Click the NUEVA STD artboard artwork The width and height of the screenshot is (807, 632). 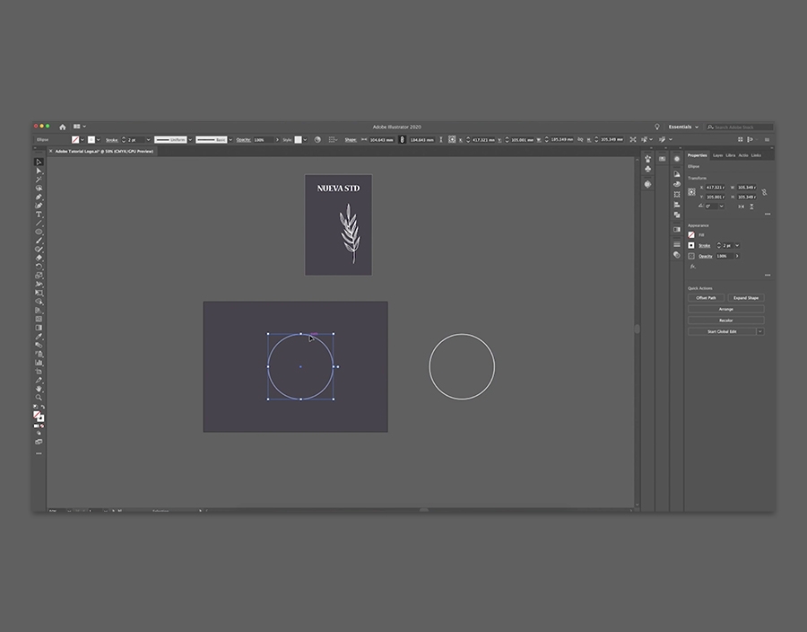click(338, 224)
